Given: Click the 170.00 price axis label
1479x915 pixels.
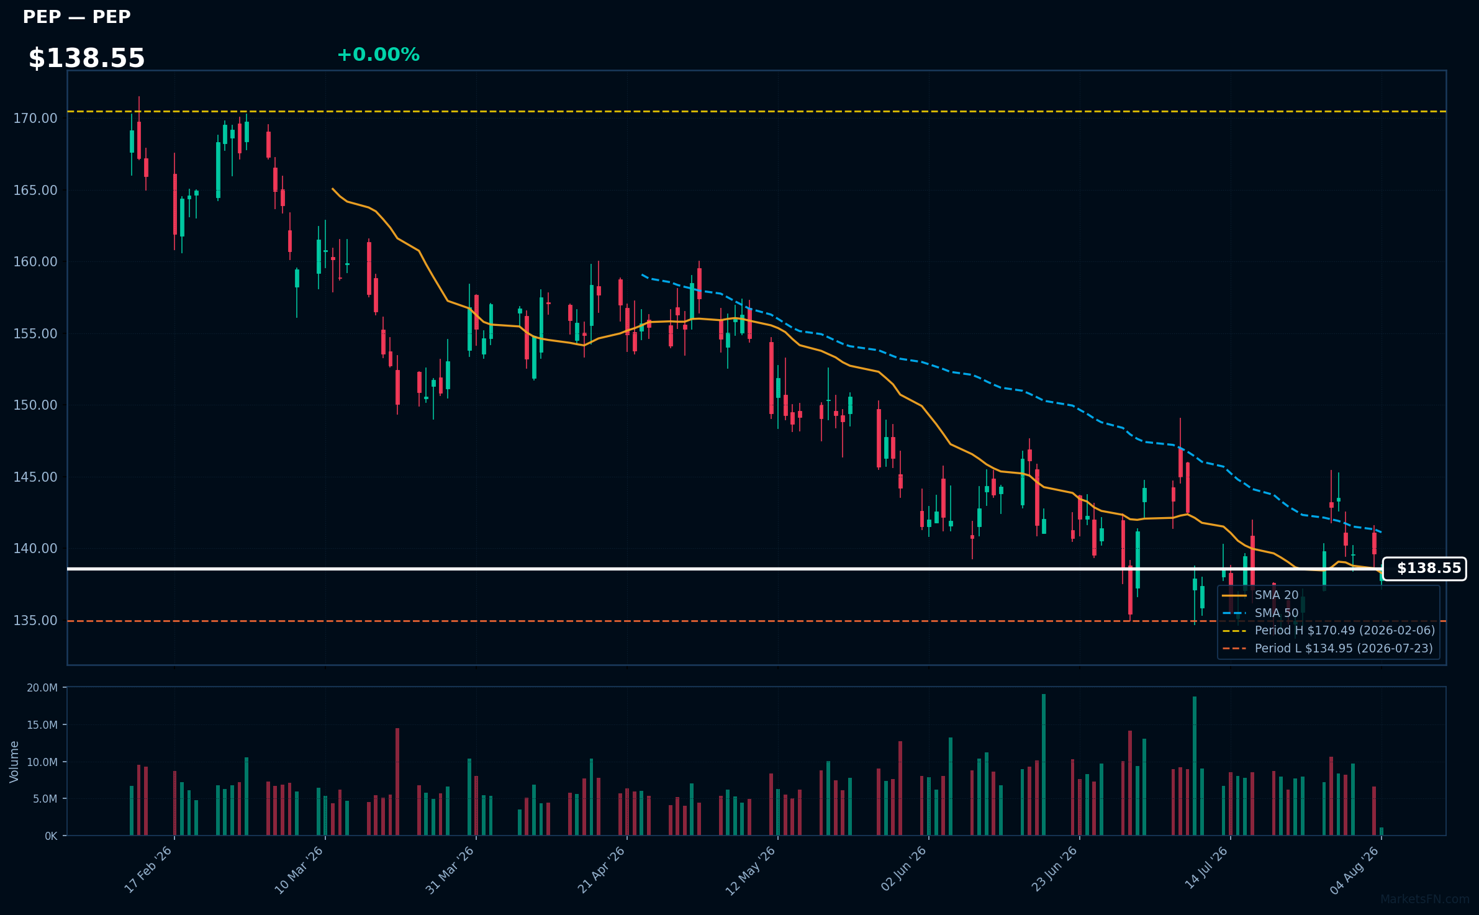Looking at the screenshot, I should point(35,118).
